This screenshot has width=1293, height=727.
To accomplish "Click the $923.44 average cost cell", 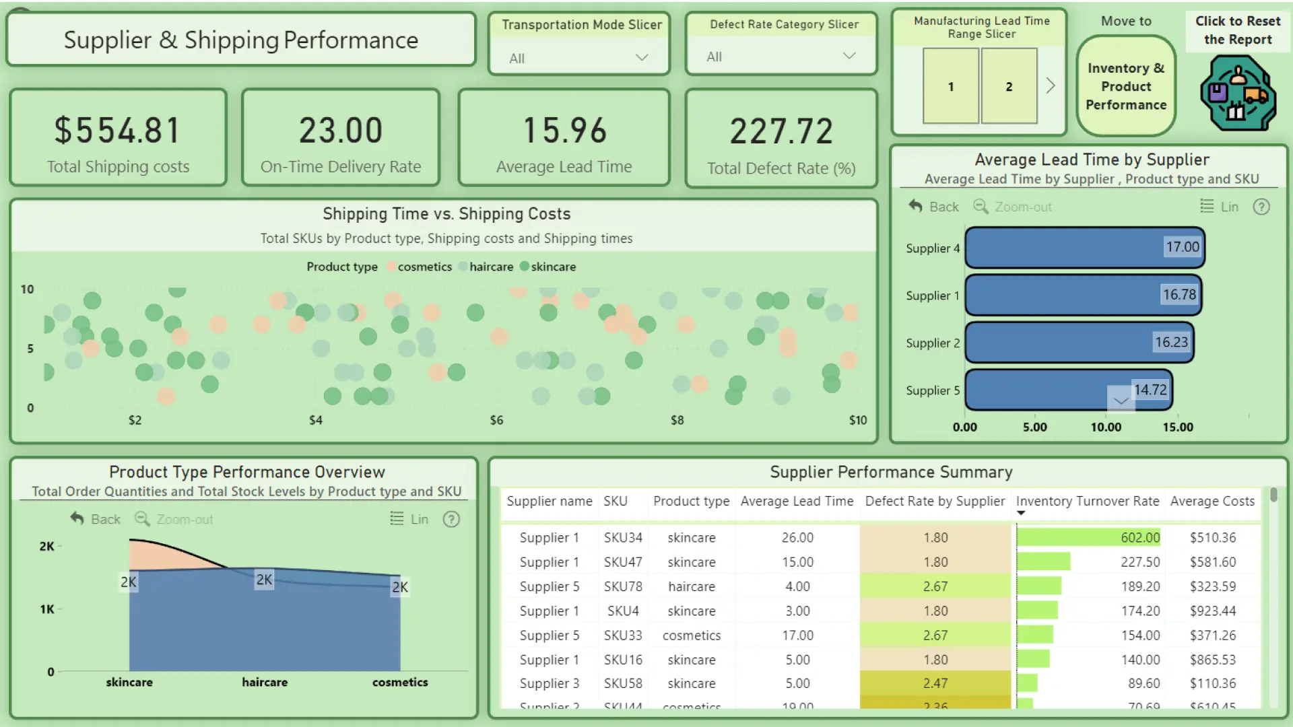I will click(1212, 611).
